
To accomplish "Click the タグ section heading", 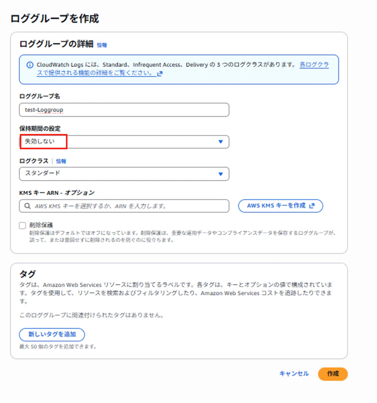I will [27, 274].
